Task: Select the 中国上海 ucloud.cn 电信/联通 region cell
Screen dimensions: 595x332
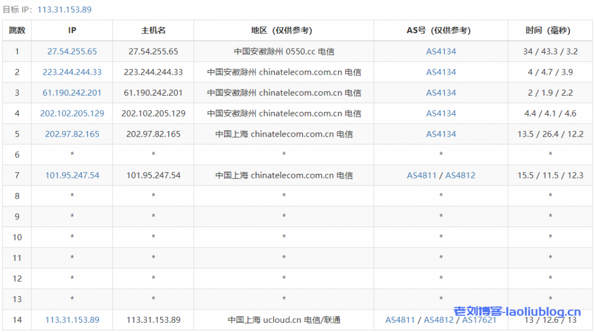Action: [x=284, y=320]
